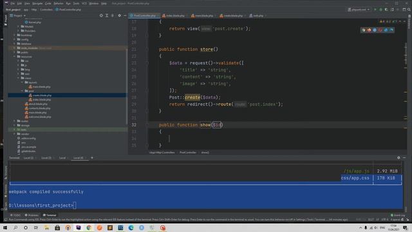Toggle Project side panel button
The image size is (412, 232).
click(x=6, y=21)
